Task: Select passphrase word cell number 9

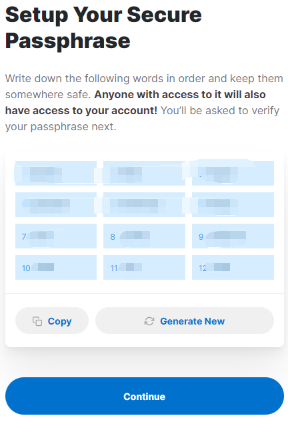Action: [x=233, y=236]
